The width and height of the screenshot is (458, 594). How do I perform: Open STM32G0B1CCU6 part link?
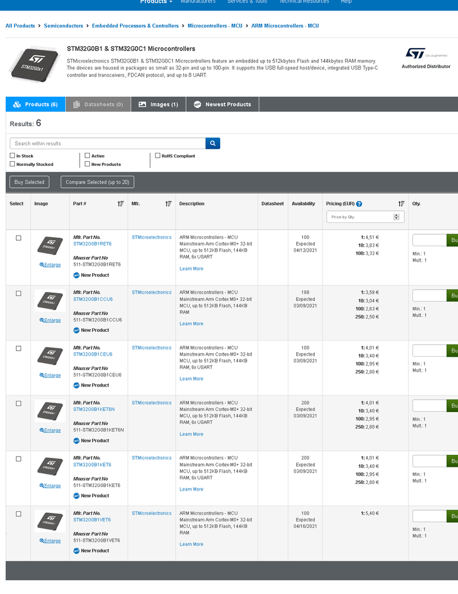93,299
